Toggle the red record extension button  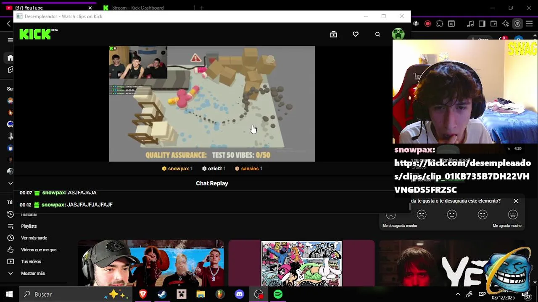(x=427, y=24)
